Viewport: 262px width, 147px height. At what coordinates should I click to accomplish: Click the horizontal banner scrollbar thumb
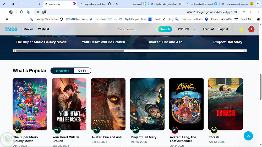click(x=70, y=51)
